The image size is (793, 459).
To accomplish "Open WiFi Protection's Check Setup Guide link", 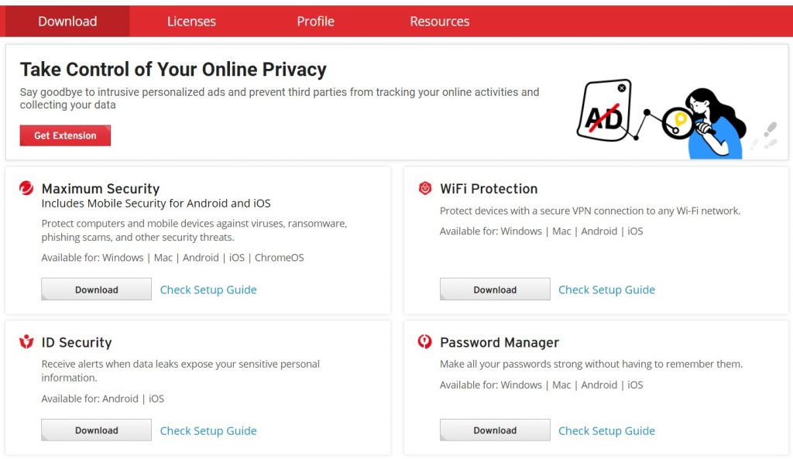I will pos(606,289).
